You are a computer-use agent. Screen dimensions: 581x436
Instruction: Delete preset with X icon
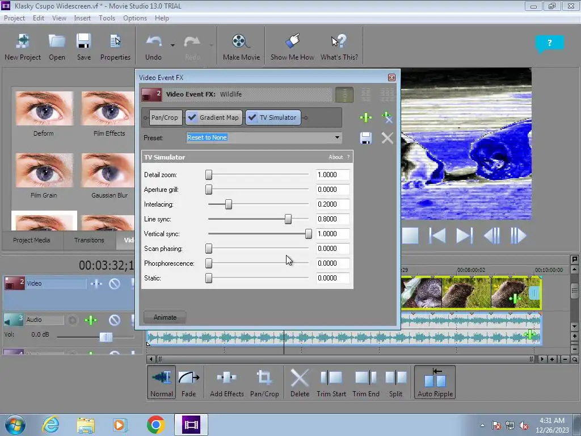pyautogui.click(x=387, y=138)
